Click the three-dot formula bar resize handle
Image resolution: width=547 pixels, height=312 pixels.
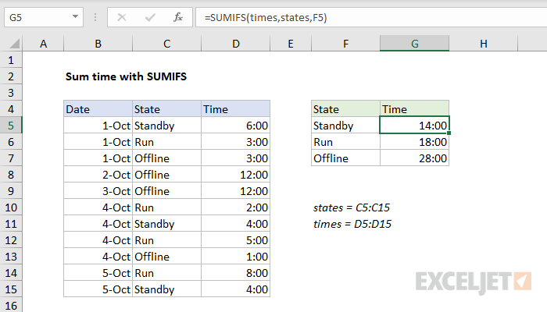pos(95,17)
